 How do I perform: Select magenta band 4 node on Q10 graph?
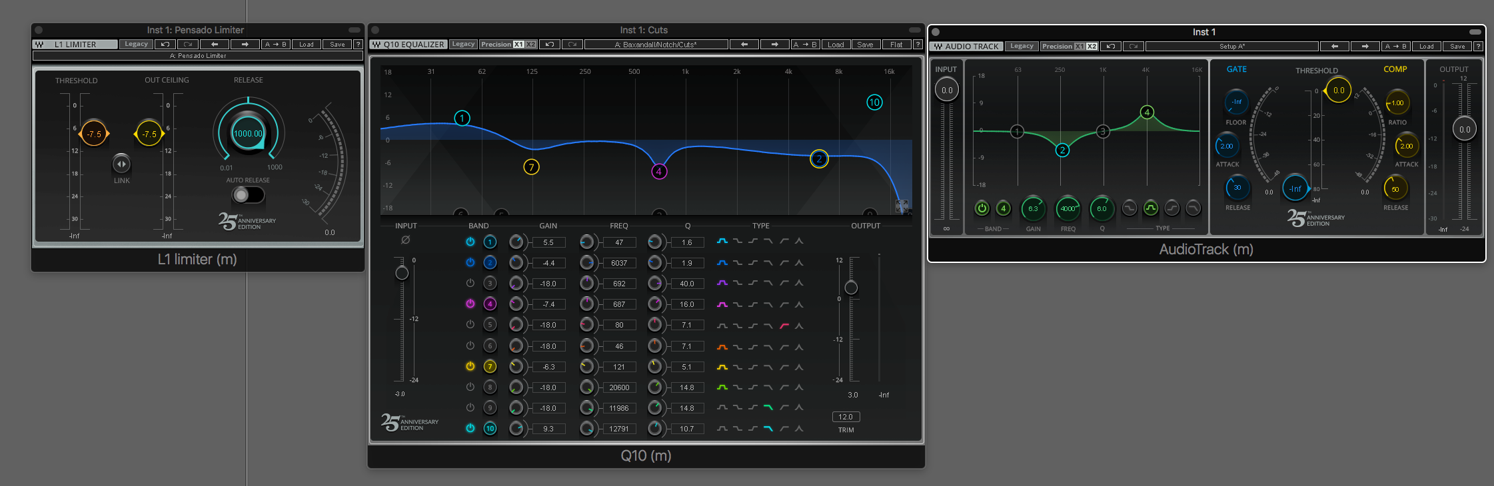[x=658, y=171]
